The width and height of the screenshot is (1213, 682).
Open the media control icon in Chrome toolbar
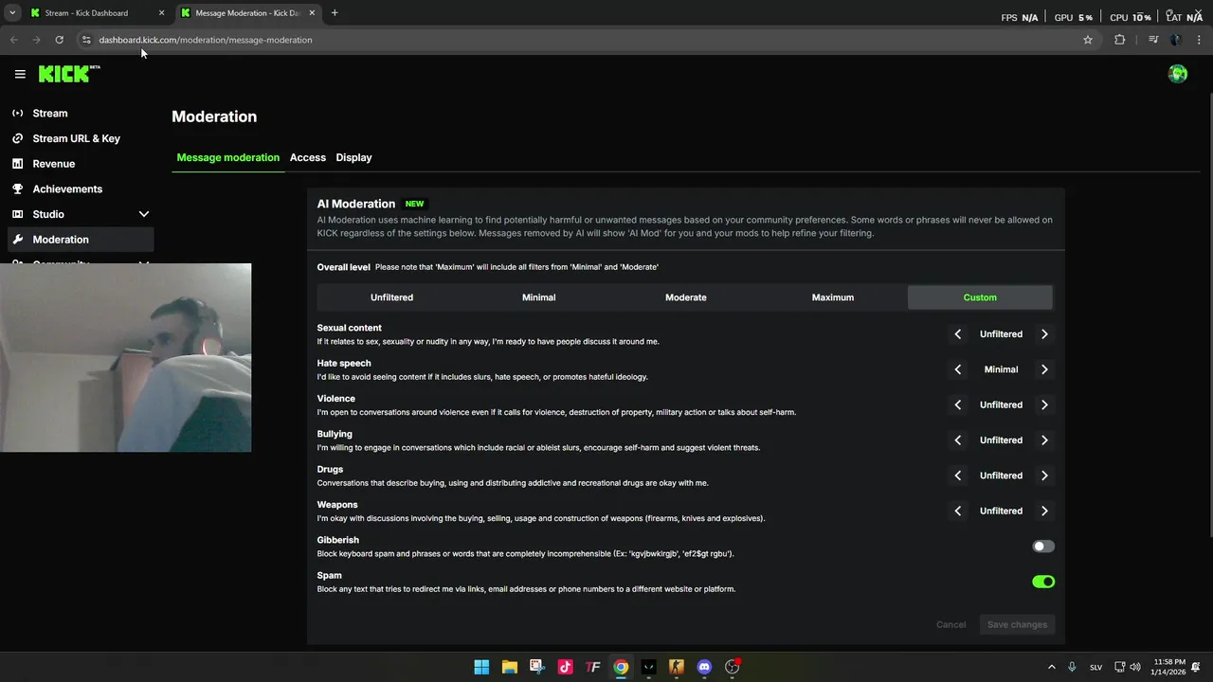(1153, 40)
